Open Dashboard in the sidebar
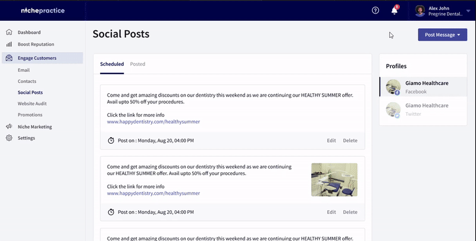This screenshot has height=241, width=476. point(29,33)
